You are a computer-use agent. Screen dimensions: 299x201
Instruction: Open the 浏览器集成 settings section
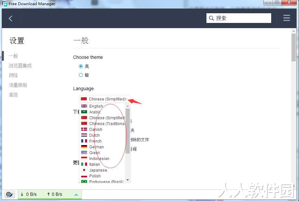20,66
